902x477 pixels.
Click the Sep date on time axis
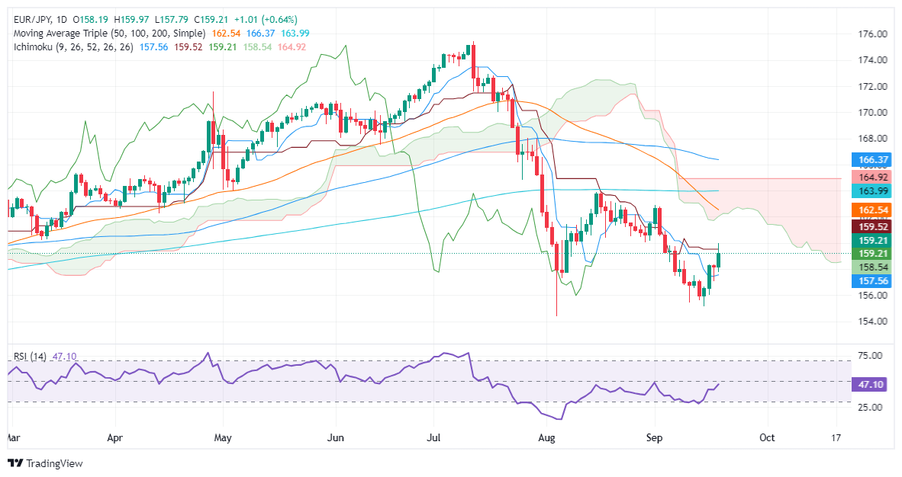654,438
